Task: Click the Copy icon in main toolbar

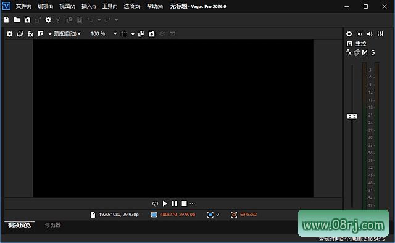Action: [69, 20]
